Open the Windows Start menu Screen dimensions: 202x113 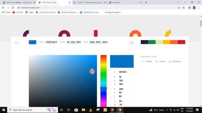coord(3,110)
